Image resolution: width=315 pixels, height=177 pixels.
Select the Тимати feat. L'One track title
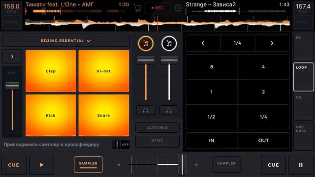tap(60, 4)
